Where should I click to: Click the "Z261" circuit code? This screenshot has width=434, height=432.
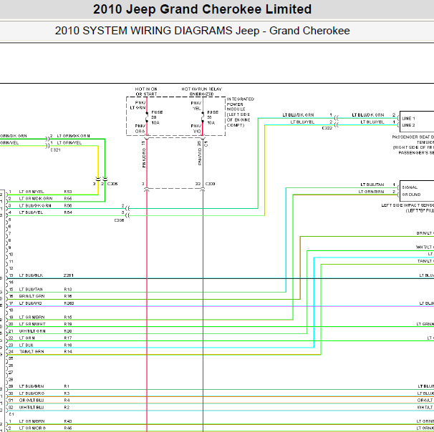click(x=68, y=275)
